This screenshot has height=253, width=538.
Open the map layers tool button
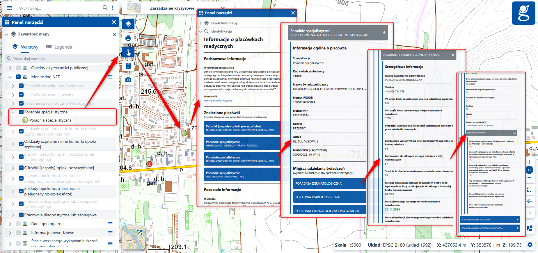pos(128,24)
